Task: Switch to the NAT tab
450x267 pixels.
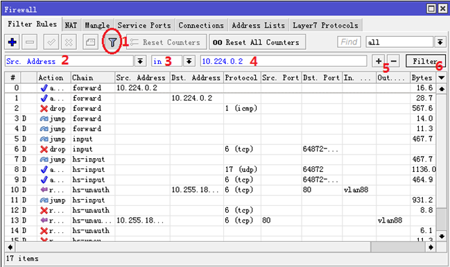Action: coord(71,25)
